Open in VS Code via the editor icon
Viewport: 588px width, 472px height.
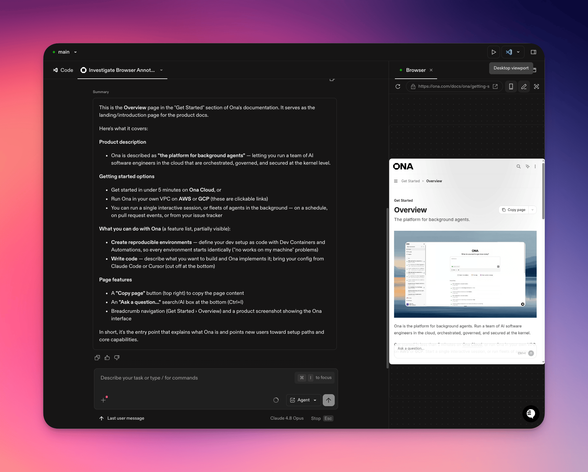pos(509,52)
